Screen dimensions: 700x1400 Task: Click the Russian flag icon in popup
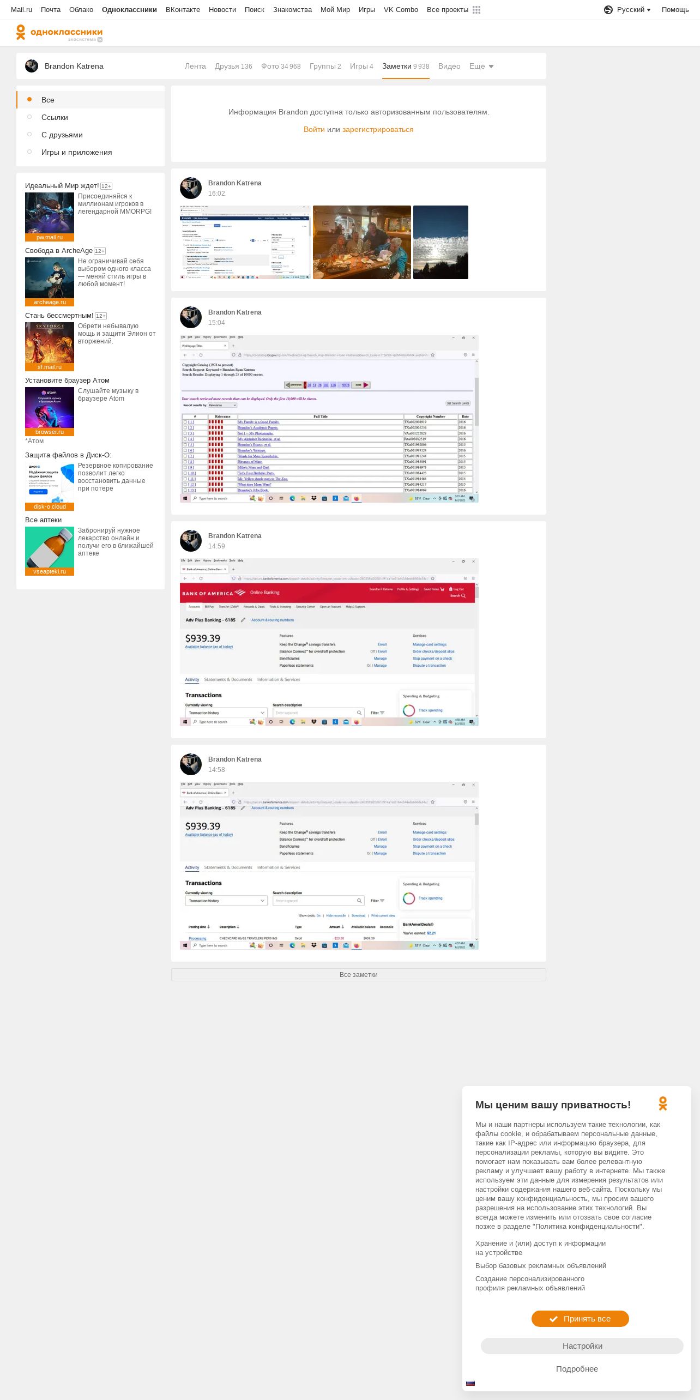(x=470, y=1383)
